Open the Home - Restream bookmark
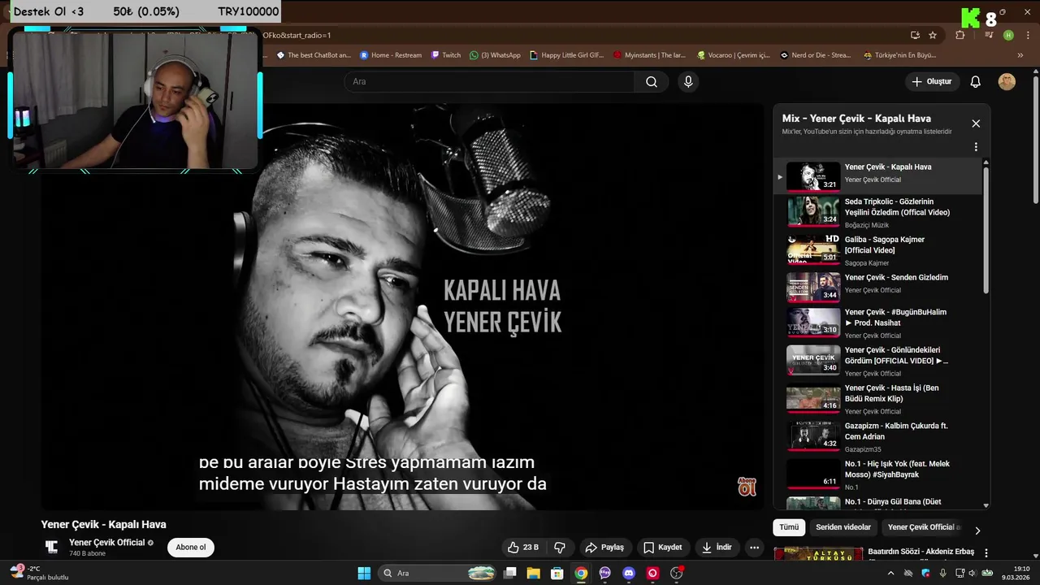1040x585 pixels. (391, 55)
